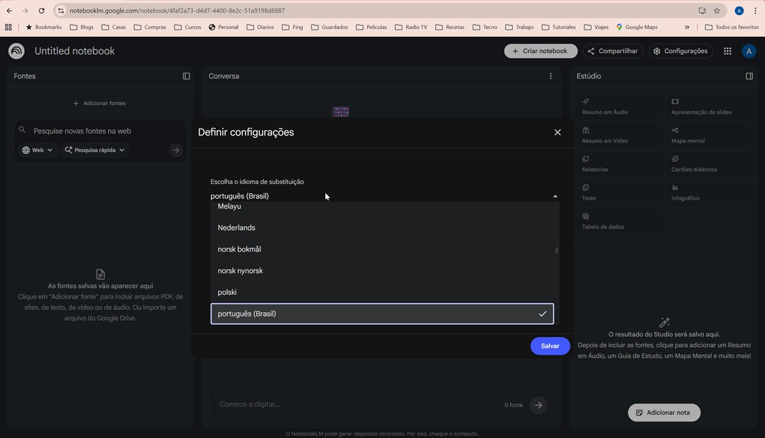Collapse the language dropdown with the arrow
765x438 pixels.
[555, 197]
